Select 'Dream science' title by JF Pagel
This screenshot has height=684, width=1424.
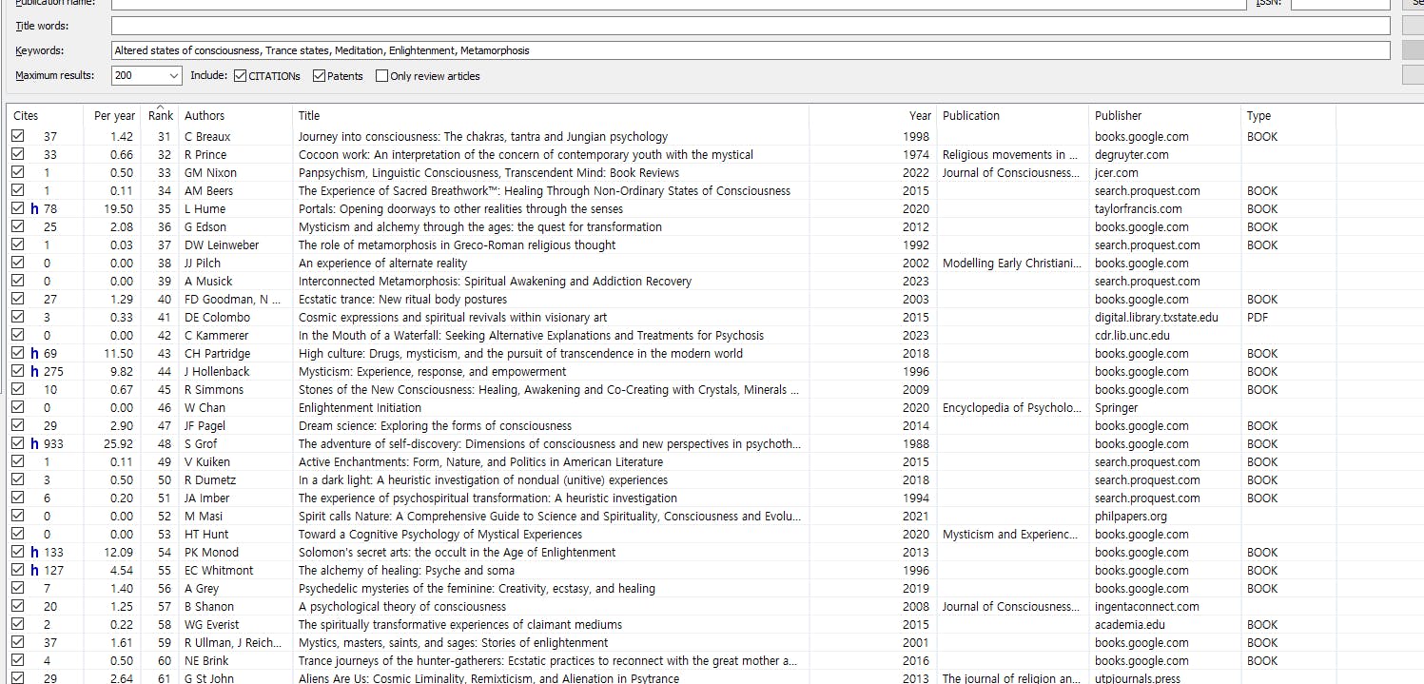point(435,426)
